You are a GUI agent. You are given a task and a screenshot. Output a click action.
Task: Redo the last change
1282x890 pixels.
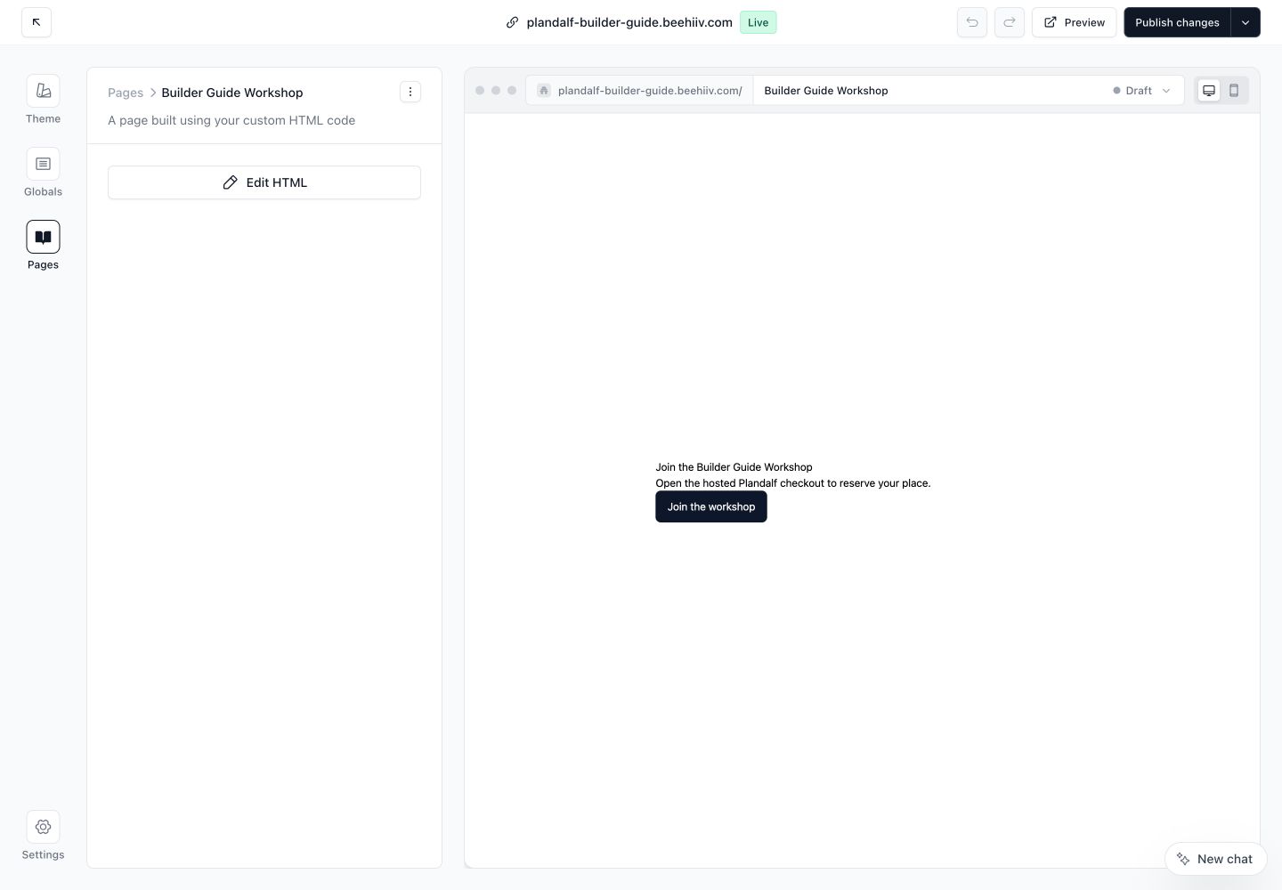(1010, 22)
